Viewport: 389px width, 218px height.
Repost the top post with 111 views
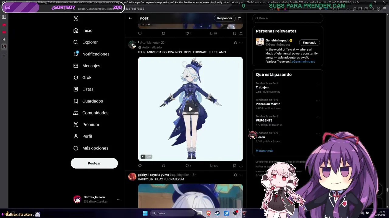pyautogui.click(x=164, y=33)
